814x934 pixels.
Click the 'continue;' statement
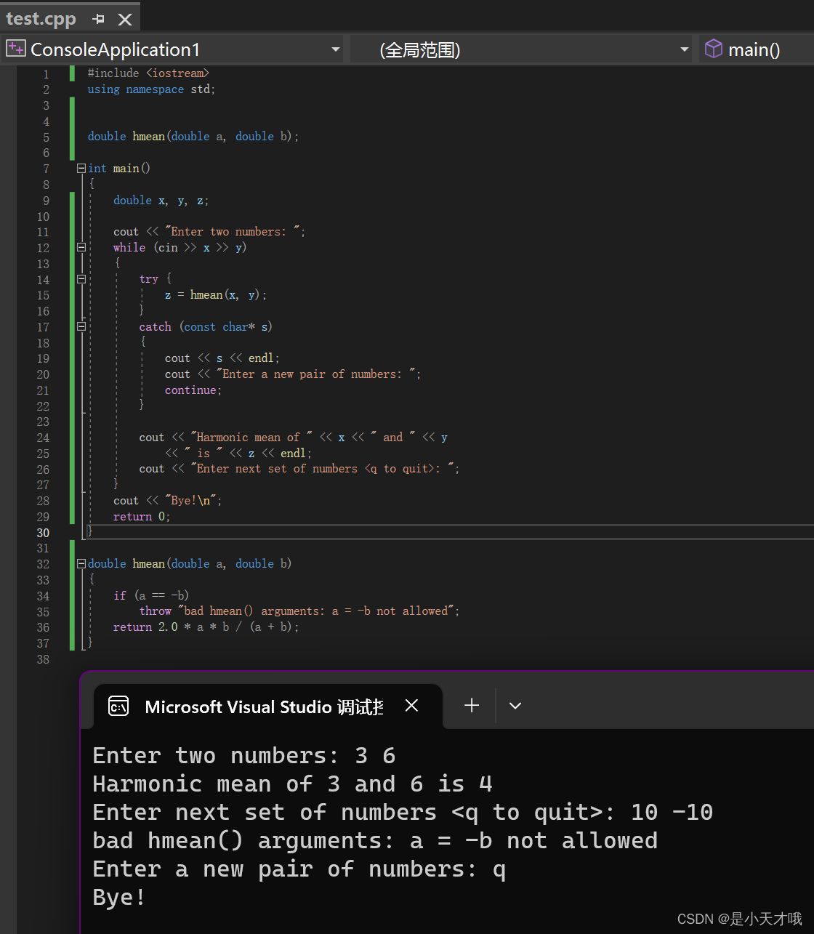click(x=193, y=390)
